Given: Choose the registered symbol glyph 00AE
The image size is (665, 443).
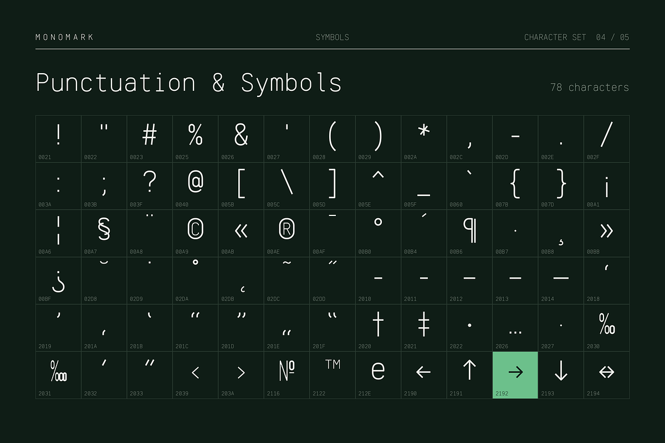Looking at the screenshot, I should coord(287,233).
